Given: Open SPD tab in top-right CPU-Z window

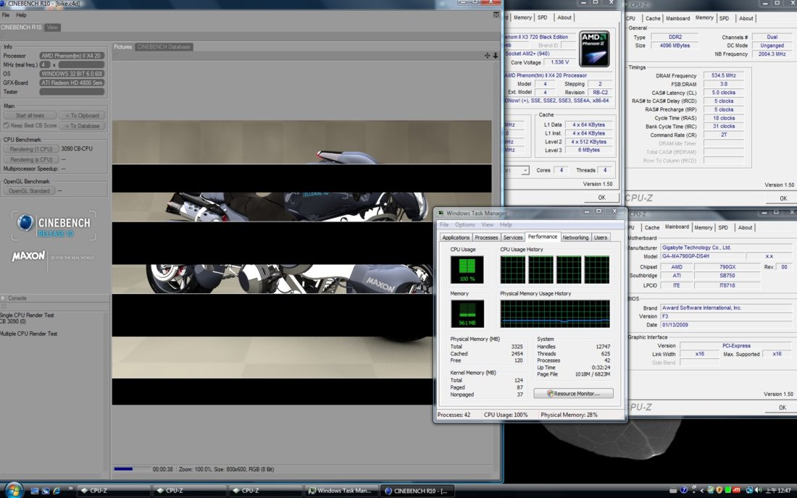Looking at the screenshot, I should (724, 18).
